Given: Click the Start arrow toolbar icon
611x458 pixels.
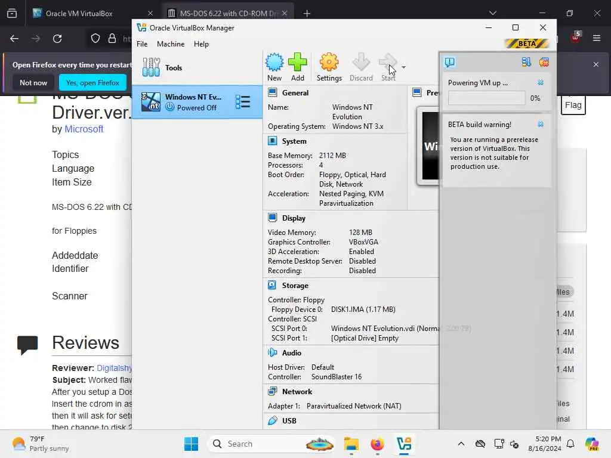Looking at the screenshot, I should (388, 62).
